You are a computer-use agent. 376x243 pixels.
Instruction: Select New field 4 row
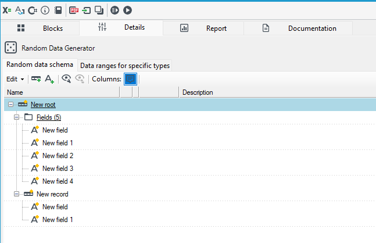58,181
